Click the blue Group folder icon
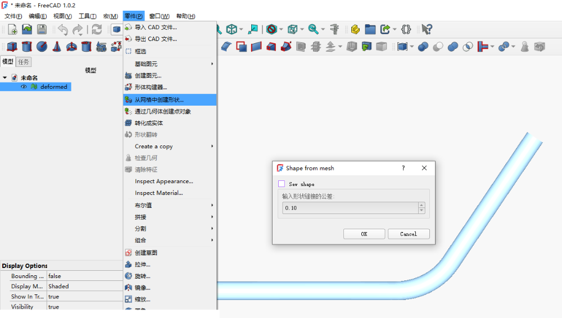562x318 pixels. click(x=370, y=29)
